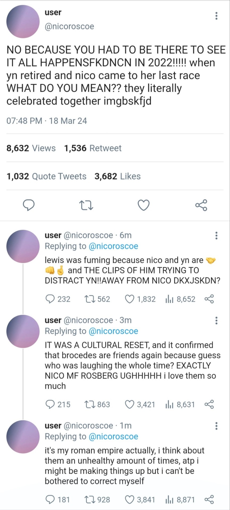Like the reply about lewis fuming
230x510 pixels.
[x=130, y=299]
